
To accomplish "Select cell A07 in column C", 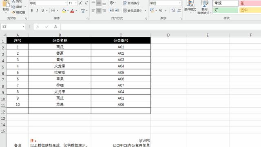I will 121,85.
